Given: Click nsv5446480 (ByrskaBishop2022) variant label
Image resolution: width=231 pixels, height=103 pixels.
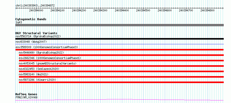Looking at the screenshot, I should pos(41,53).
